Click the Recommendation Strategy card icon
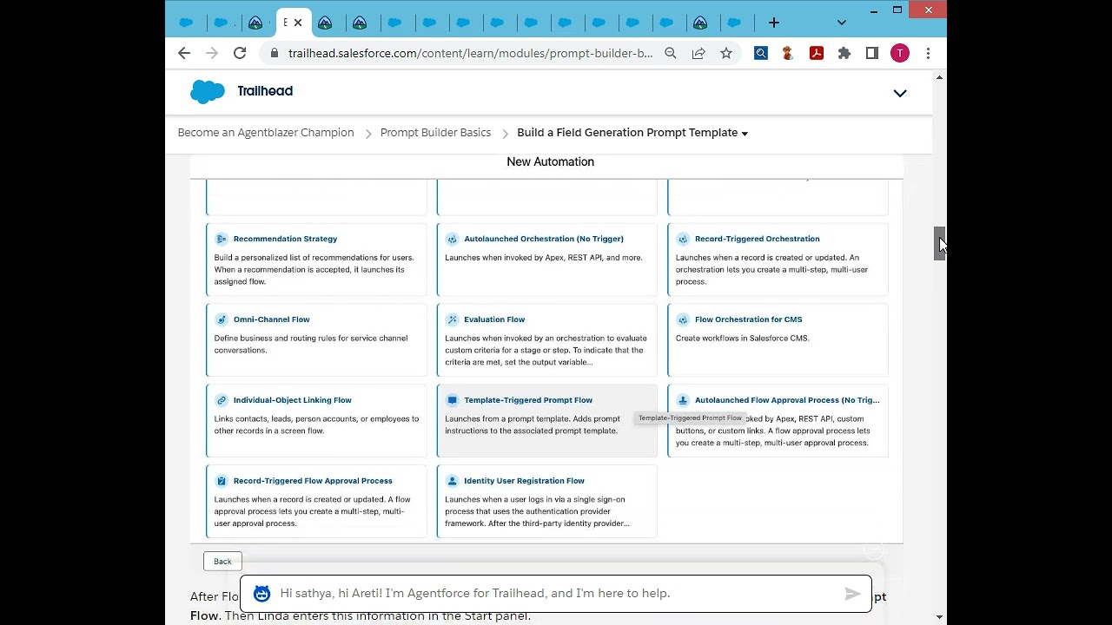1112x625 pixels. point(222,239)
